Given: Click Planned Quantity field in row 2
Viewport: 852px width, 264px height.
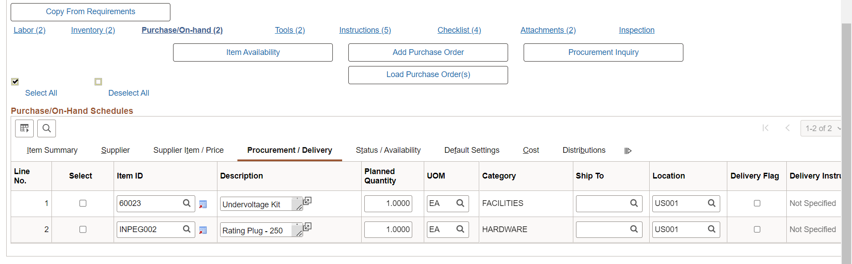Looking at the screenshot, I should [x=388, y=229].
